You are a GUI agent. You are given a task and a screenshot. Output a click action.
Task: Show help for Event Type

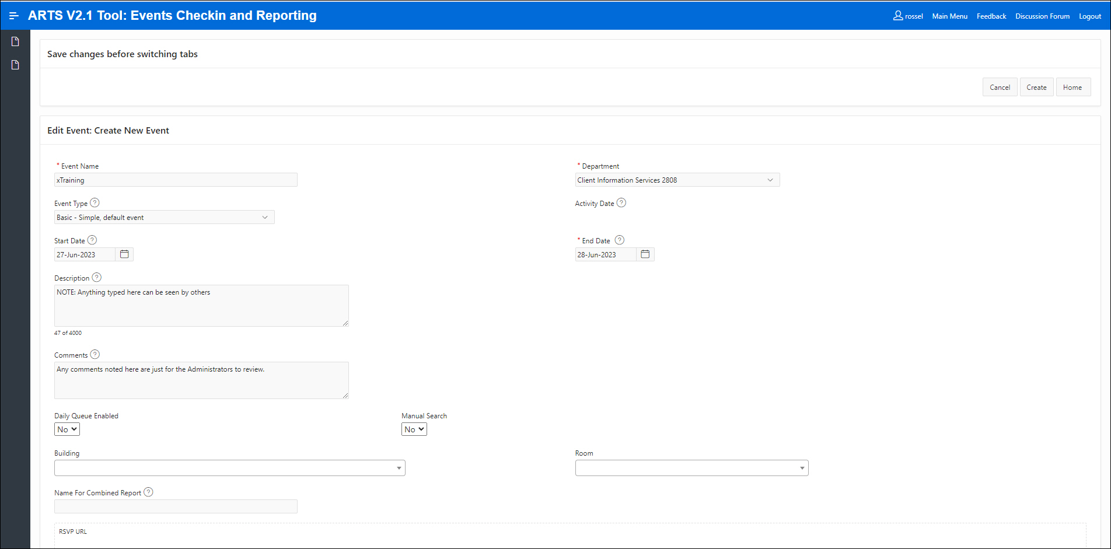[95, 203]
